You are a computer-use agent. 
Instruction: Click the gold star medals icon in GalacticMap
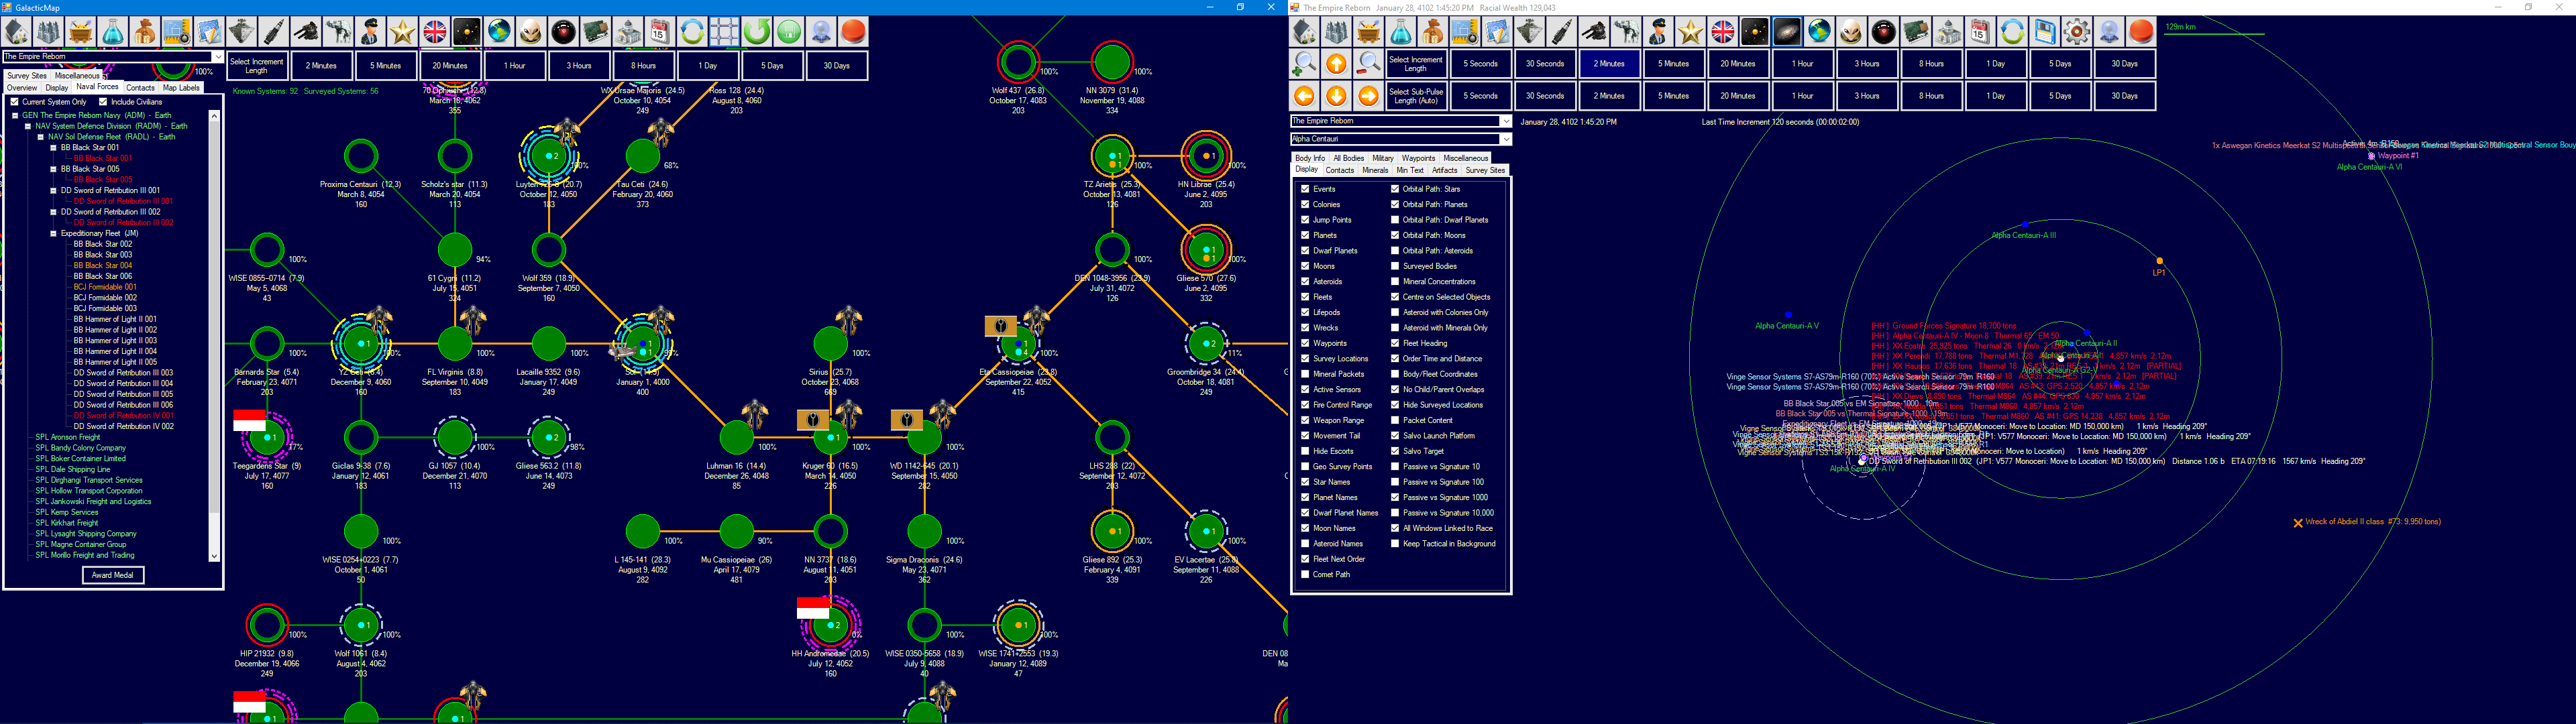tap(402, 32)
